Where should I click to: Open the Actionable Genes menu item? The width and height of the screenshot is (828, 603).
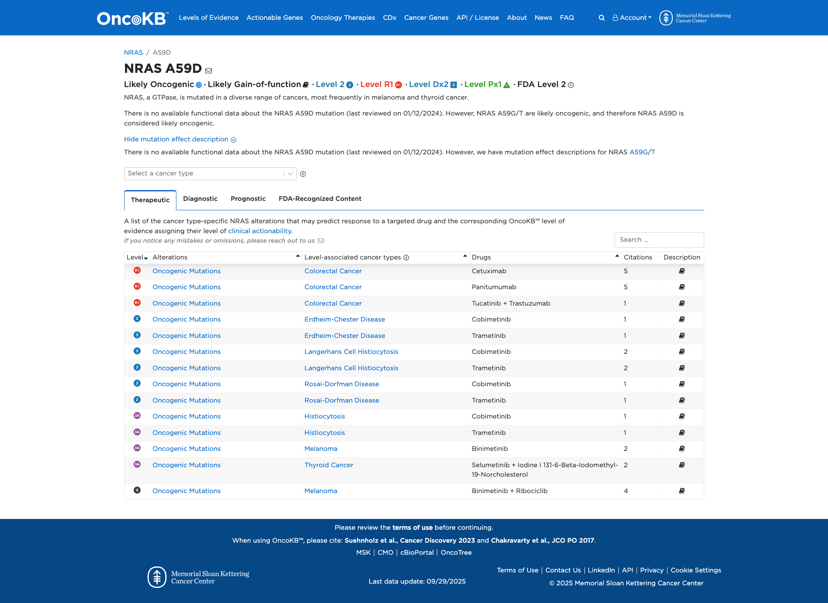click(275, 18)
